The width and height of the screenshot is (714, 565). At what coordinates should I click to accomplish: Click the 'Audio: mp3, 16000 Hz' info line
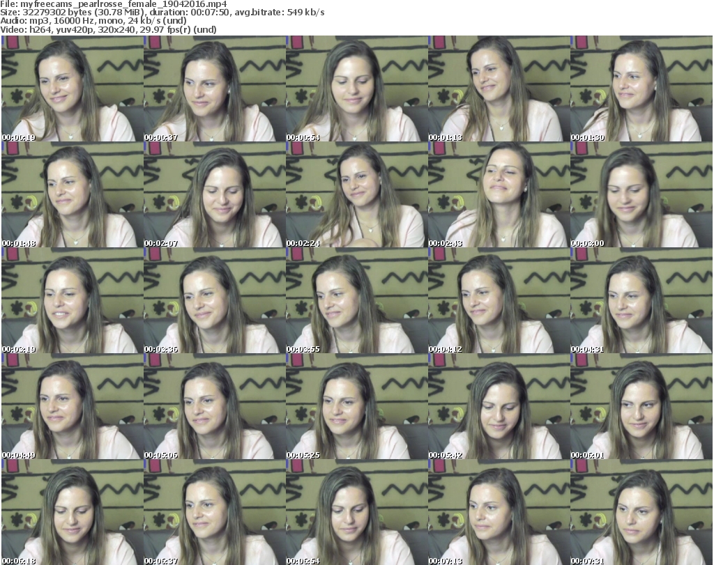pyautogui.click(x=93, y=22)
